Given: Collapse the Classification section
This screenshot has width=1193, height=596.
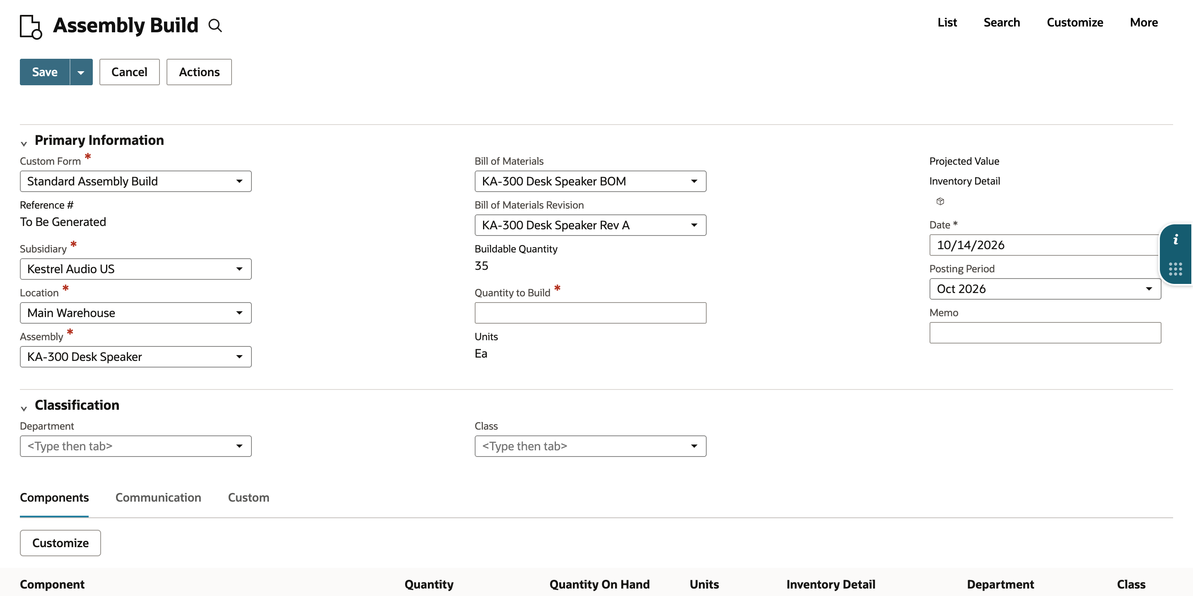Looking at the screenshot, I should (x=24, y=408).
